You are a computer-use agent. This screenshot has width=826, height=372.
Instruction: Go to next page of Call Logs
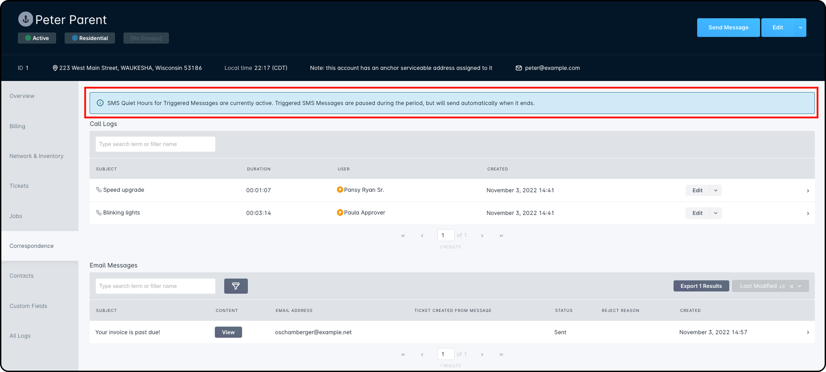tap(482, 235)
